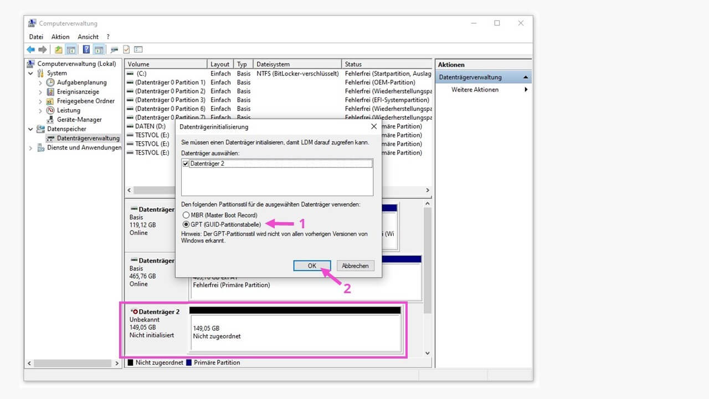Click the Weitere Aktionen submenu arrow

click(526, 90)
